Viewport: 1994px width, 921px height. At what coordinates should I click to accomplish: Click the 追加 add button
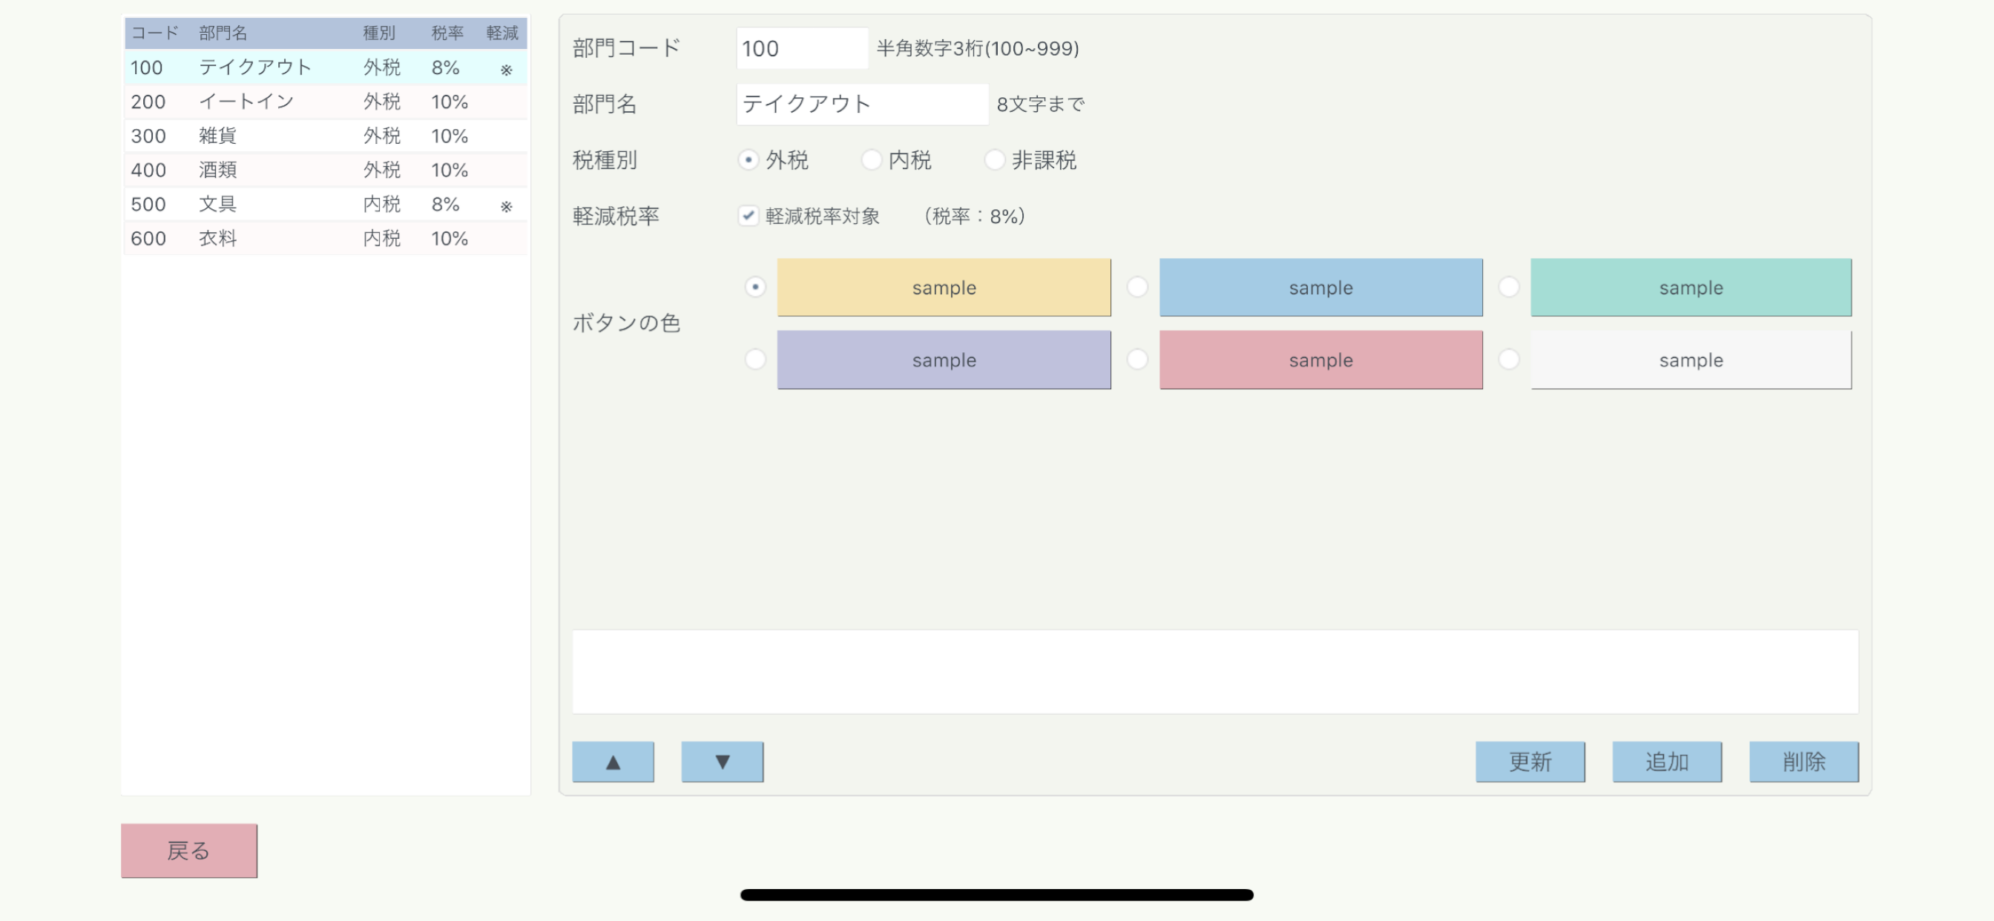1667,762
